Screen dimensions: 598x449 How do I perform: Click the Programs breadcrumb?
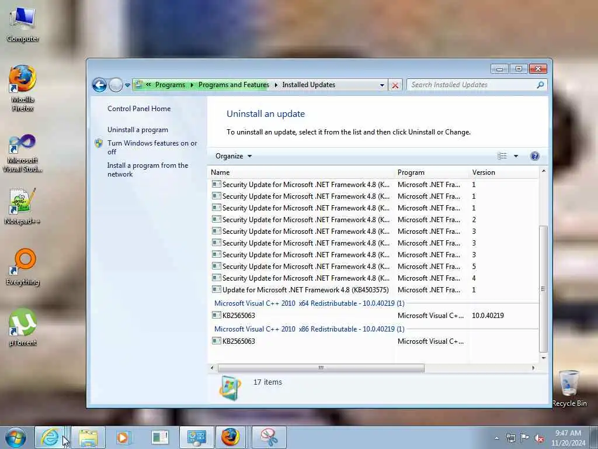point(170,85)
